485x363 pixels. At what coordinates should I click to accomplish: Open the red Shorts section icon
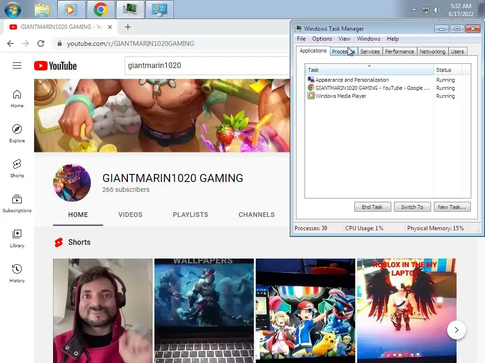pos(59,242)
